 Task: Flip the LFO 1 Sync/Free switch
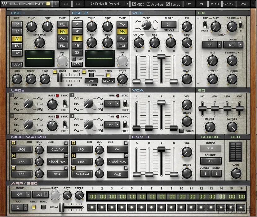(65, 104)
